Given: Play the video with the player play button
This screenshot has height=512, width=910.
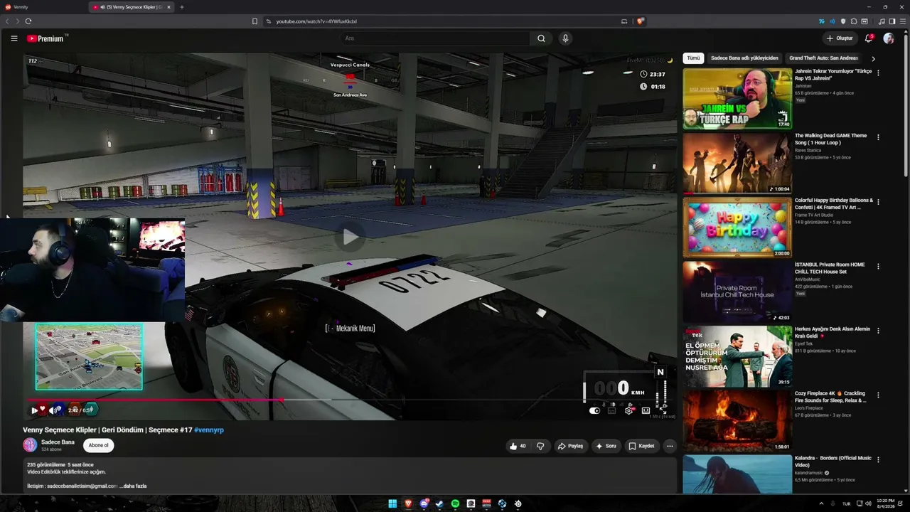Looking at the screenshot, I should point(34,410).
